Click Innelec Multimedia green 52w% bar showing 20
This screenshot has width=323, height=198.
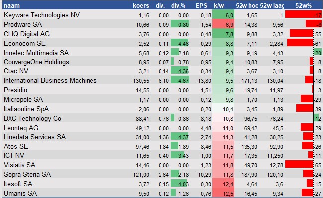(x=317, y=52)
